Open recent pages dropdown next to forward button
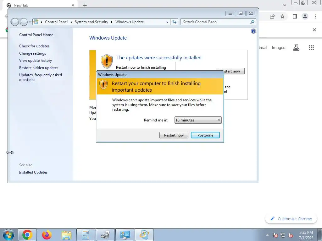The image size is (322, 241). point(30,22)
